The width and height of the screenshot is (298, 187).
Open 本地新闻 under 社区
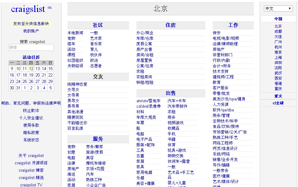click(75, 33)
